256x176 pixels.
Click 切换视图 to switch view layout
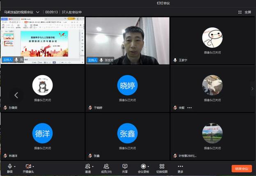162,168
